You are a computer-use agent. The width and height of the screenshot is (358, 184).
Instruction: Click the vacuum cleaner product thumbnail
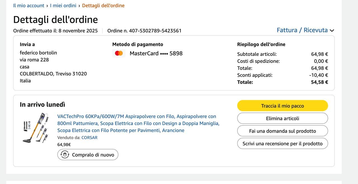(x=36, y=128)
